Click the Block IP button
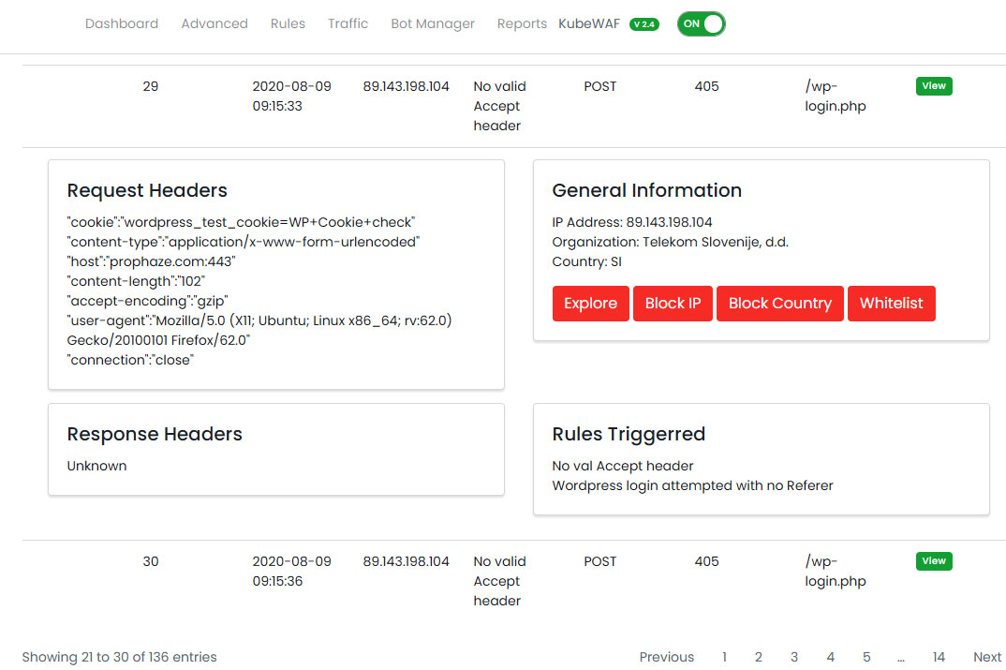Image resolution: width=1006 pixels, height=670 pixels. [x=673, y=304]
